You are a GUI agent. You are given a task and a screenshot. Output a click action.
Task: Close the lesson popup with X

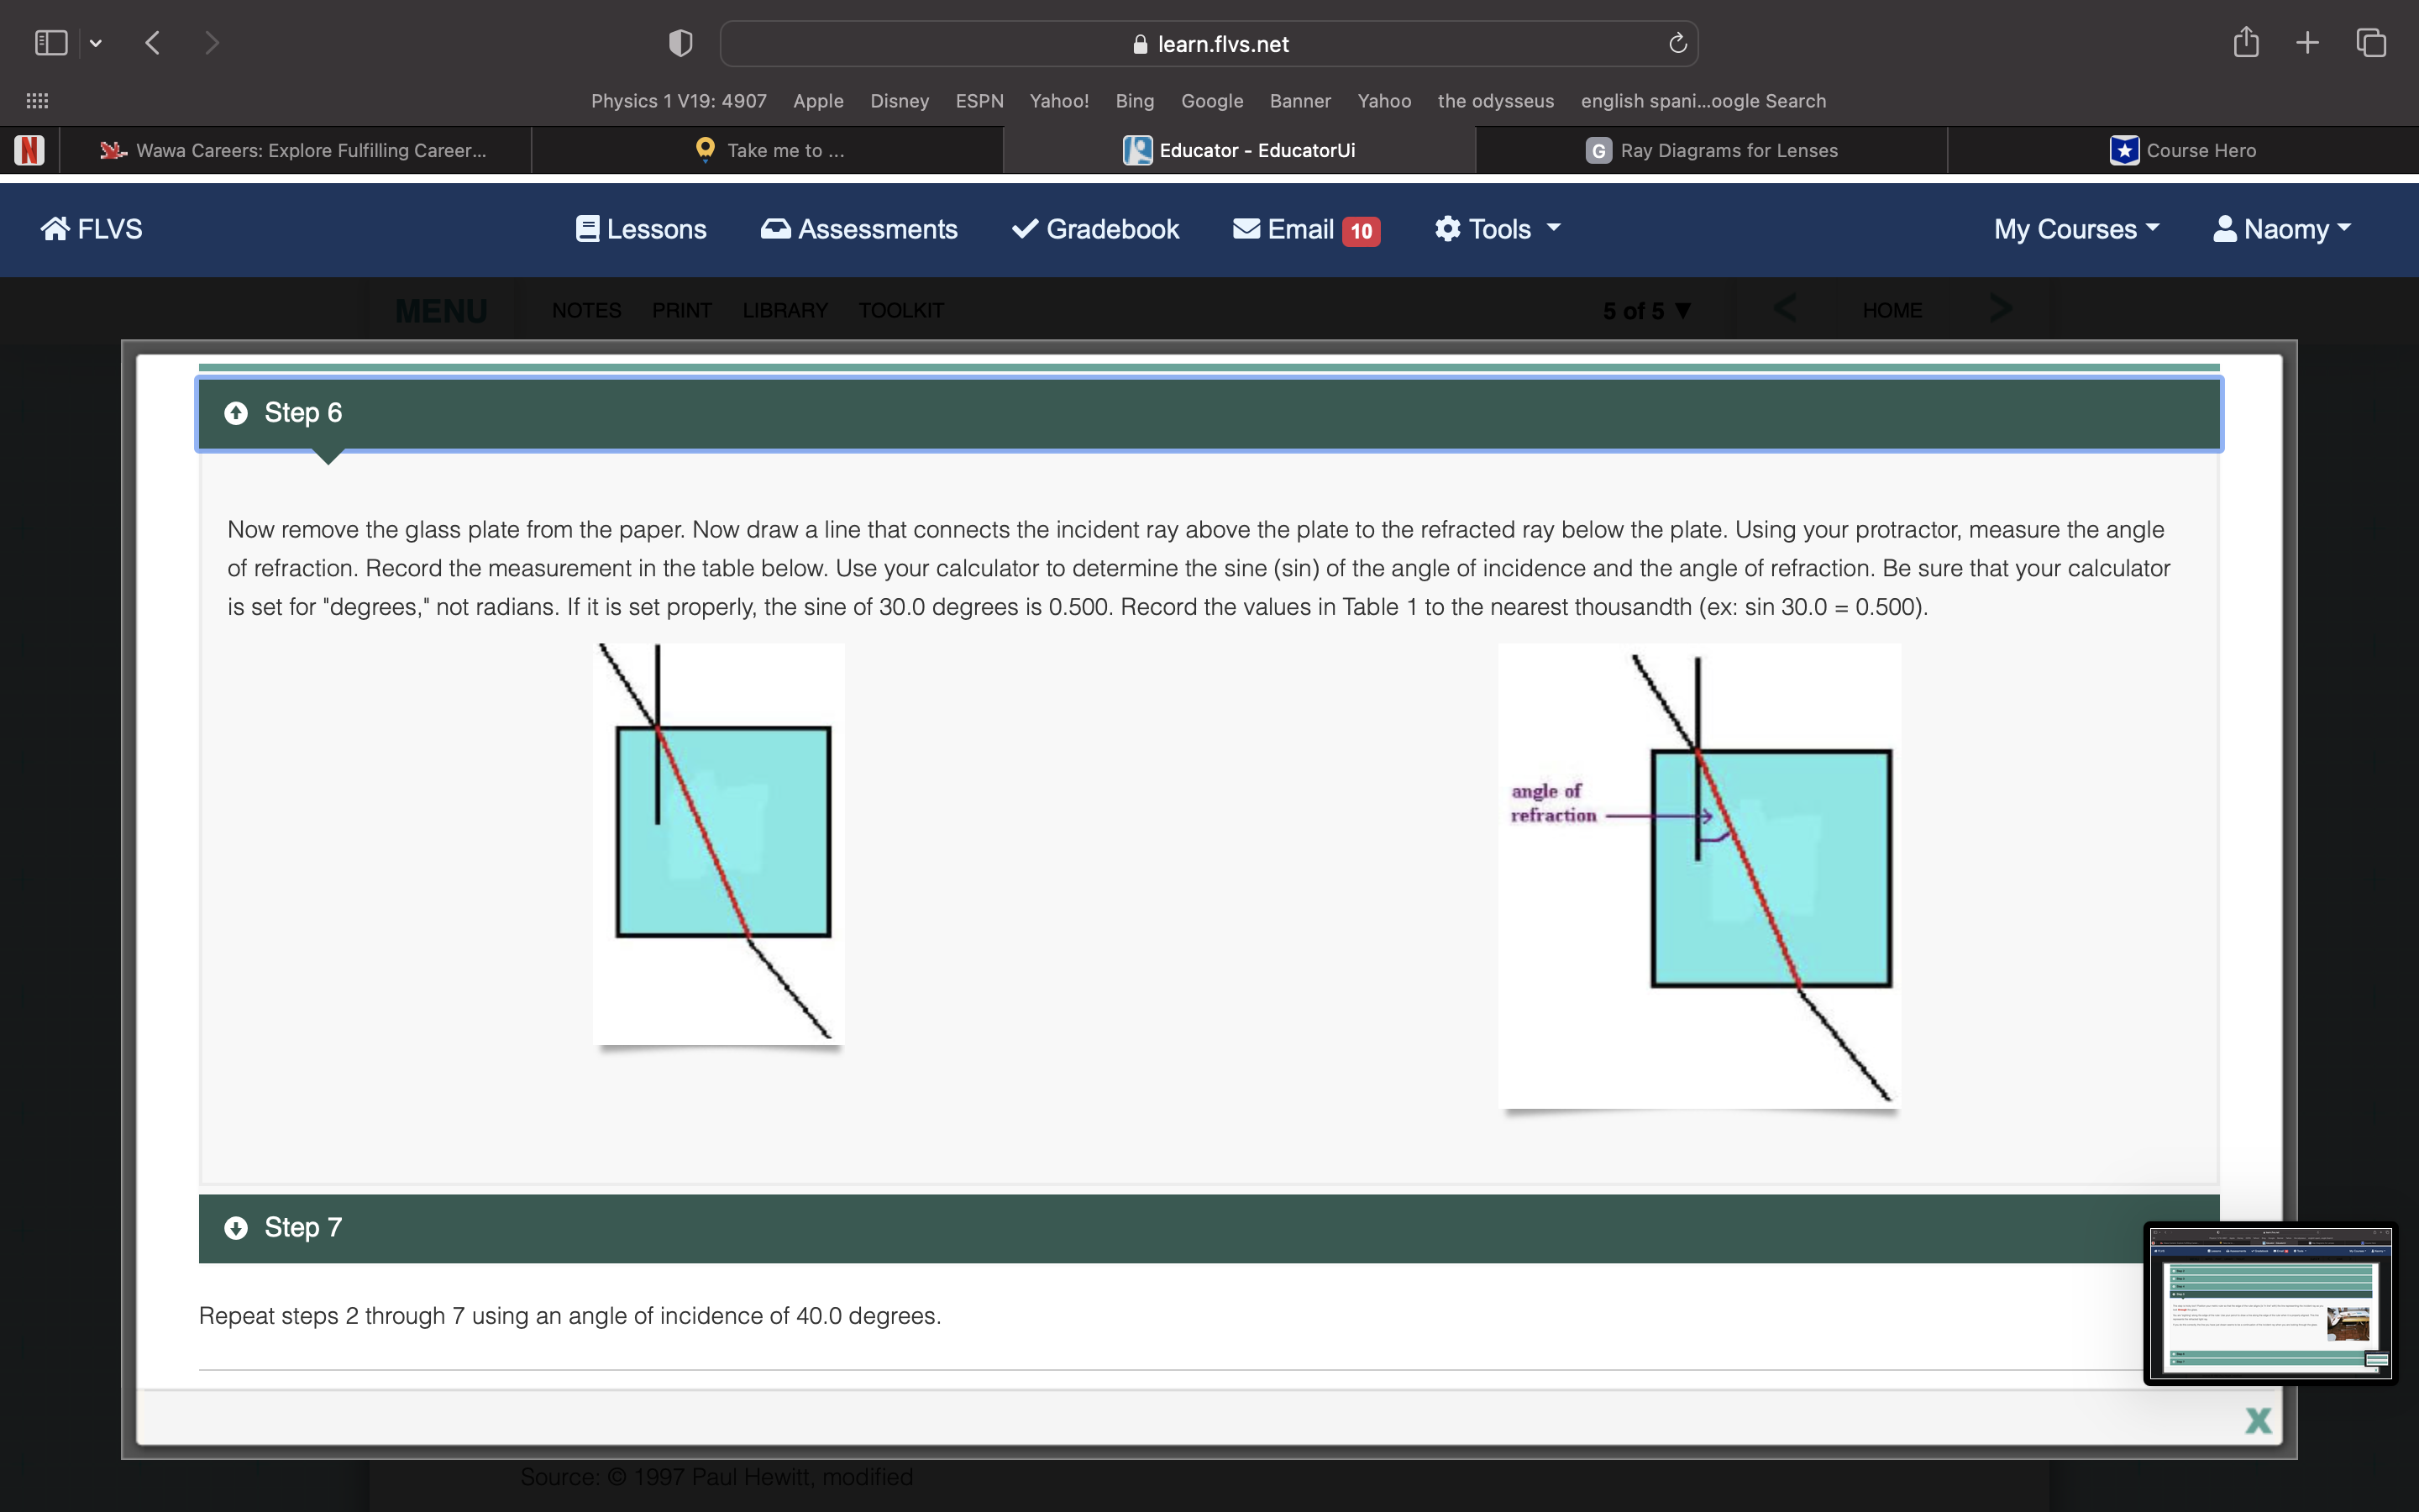[2257, 1420]
